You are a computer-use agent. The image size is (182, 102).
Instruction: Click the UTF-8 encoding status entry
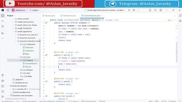(x=164, y=101)
